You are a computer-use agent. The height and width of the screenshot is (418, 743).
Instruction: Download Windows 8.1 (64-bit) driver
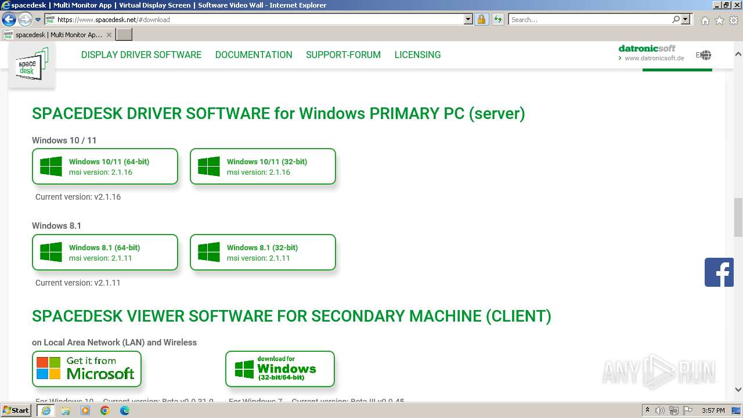(105, 253)
